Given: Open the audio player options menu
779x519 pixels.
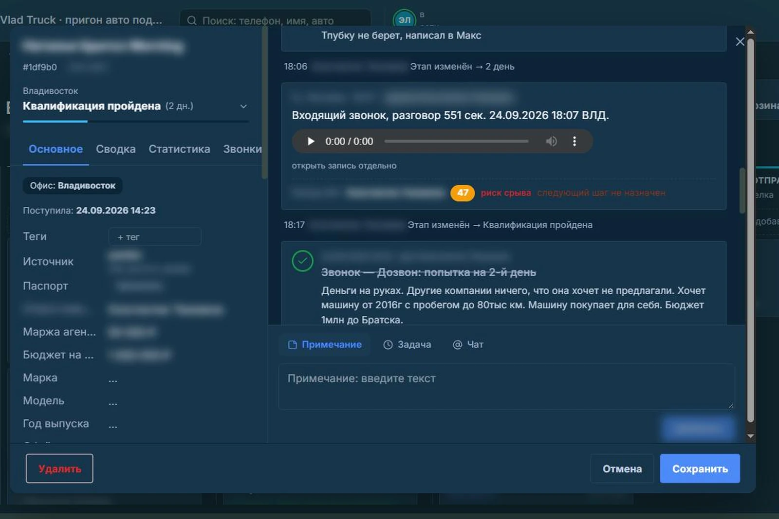Looking at the screenshot, I should 575,142.
